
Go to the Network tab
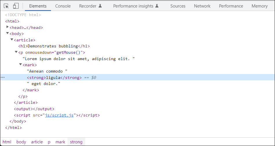coord(202,6)
